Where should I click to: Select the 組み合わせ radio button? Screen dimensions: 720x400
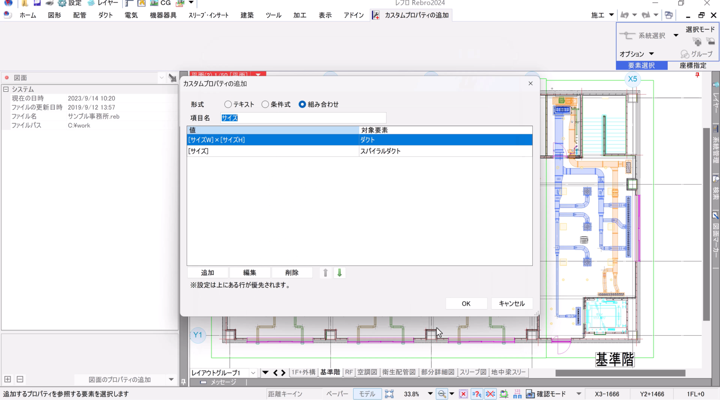tap(302, 104)
